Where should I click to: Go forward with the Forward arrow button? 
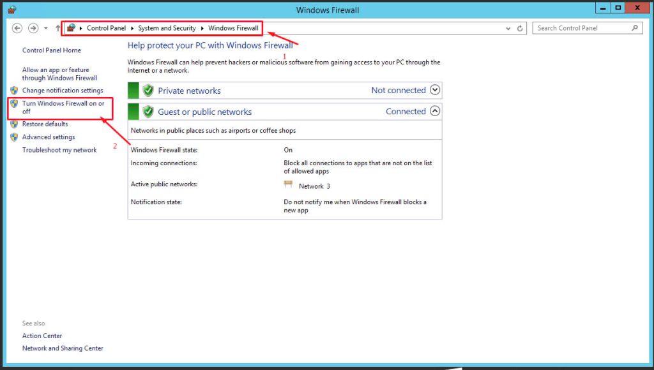[x=33, y=28]
